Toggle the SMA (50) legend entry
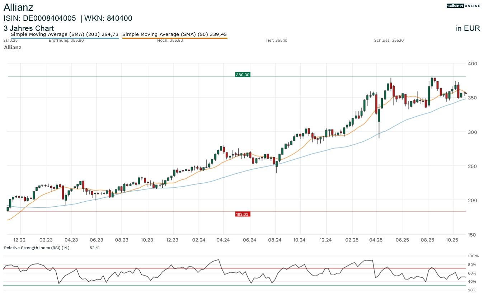The image size is (484, 300). point(174,34)
